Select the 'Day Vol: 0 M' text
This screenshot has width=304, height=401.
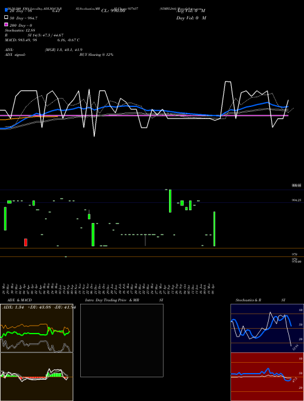coord(191,18)
